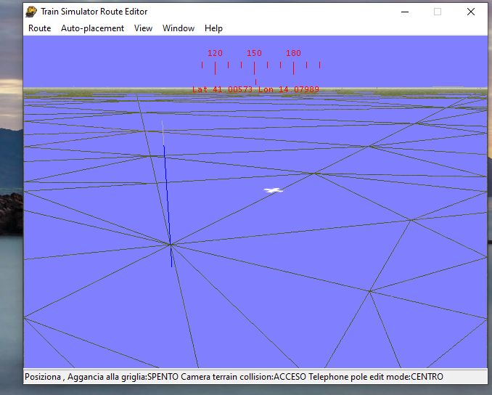Open the Route menu
The image size is (492, 395).
click(39, 28)
